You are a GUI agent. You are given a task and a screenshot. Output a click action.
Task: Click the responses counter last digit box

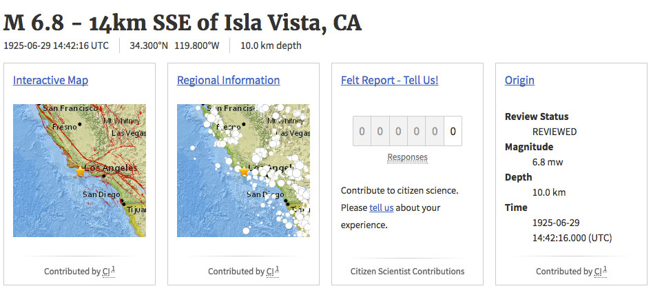tap(453, 131)
